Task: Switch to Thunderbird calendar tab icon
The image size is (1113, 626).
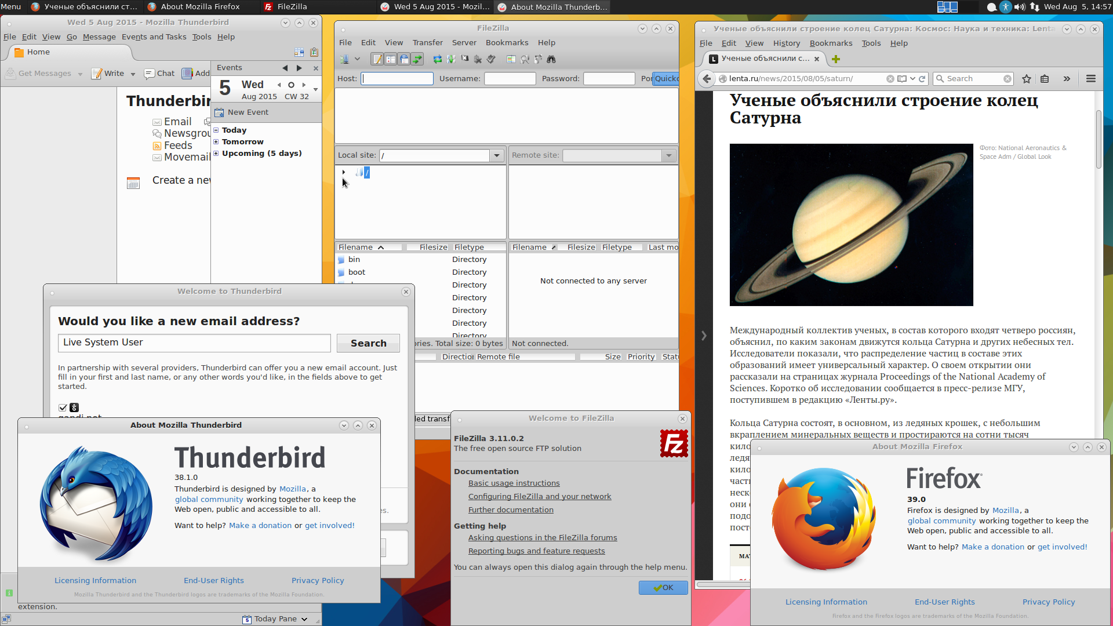Action: (299, 52)
